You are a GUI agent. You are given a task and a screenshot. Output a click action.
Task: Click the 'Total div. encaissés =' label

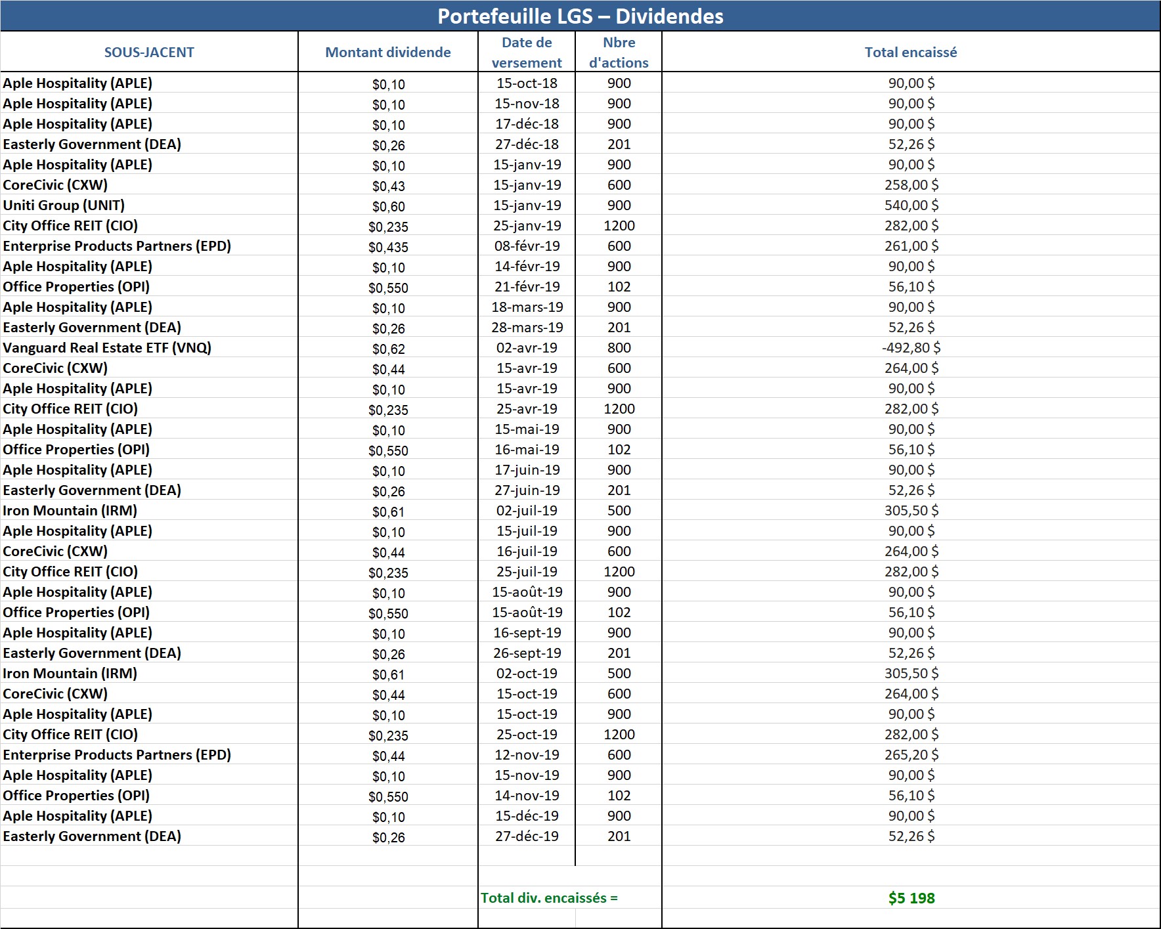point(549,898)
